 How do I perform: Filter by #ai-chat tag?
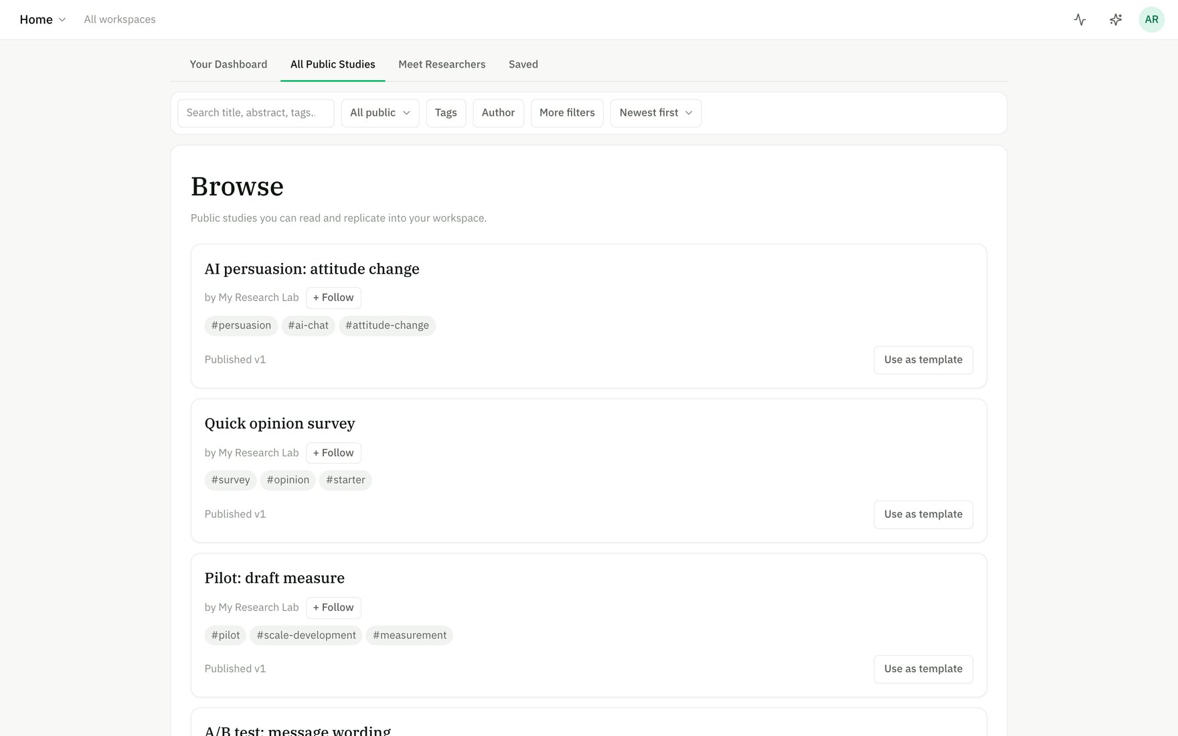click(x=308, y=326)
